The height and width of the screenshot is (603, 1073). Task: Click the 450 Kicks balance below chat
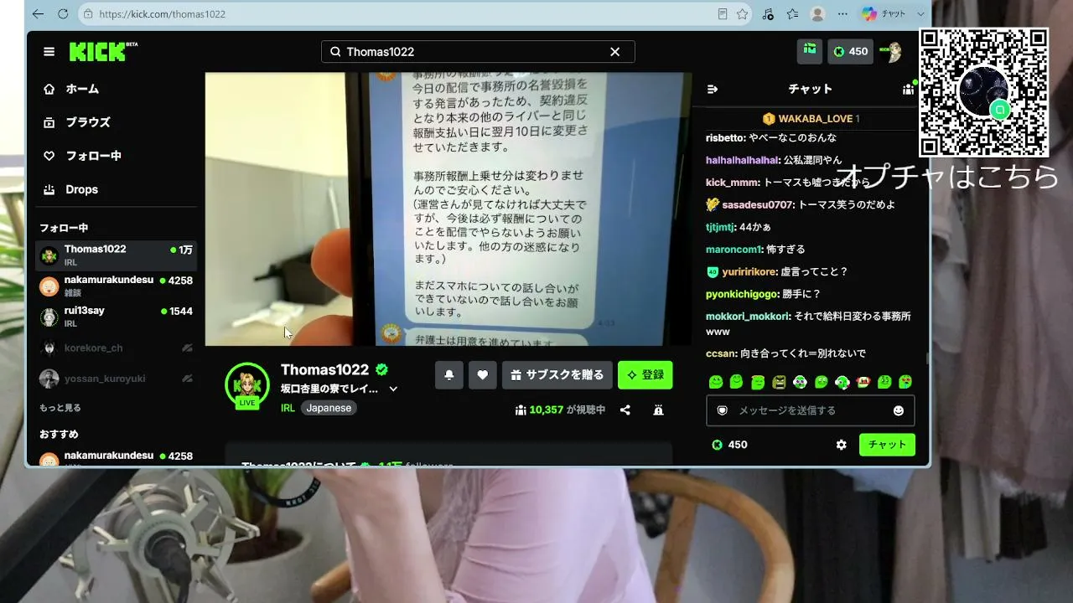point(729,445)
